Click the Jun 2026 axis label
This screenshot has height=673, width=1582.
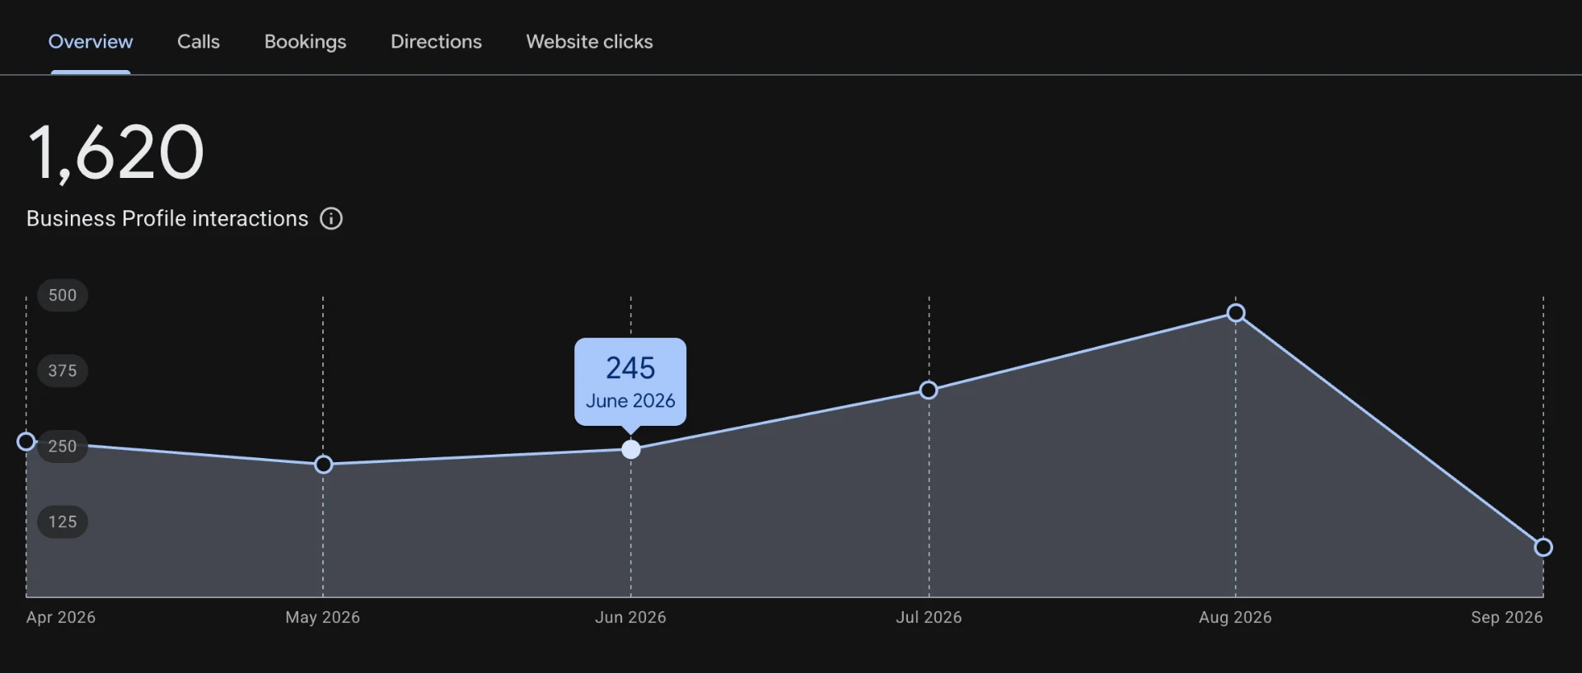point(631,617)
